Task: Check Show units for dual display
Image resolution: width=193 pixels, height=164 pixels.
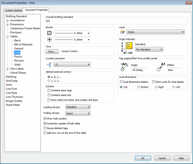Action: click(x=153, y=82)
